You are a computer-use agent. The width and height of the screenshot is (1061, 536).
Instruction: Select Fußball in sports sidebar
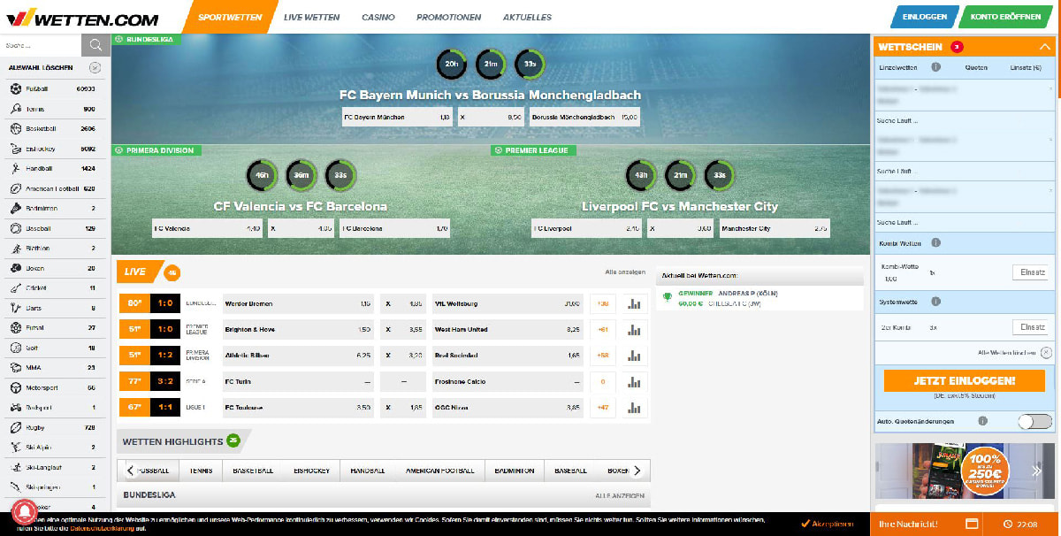pos(53,88)
